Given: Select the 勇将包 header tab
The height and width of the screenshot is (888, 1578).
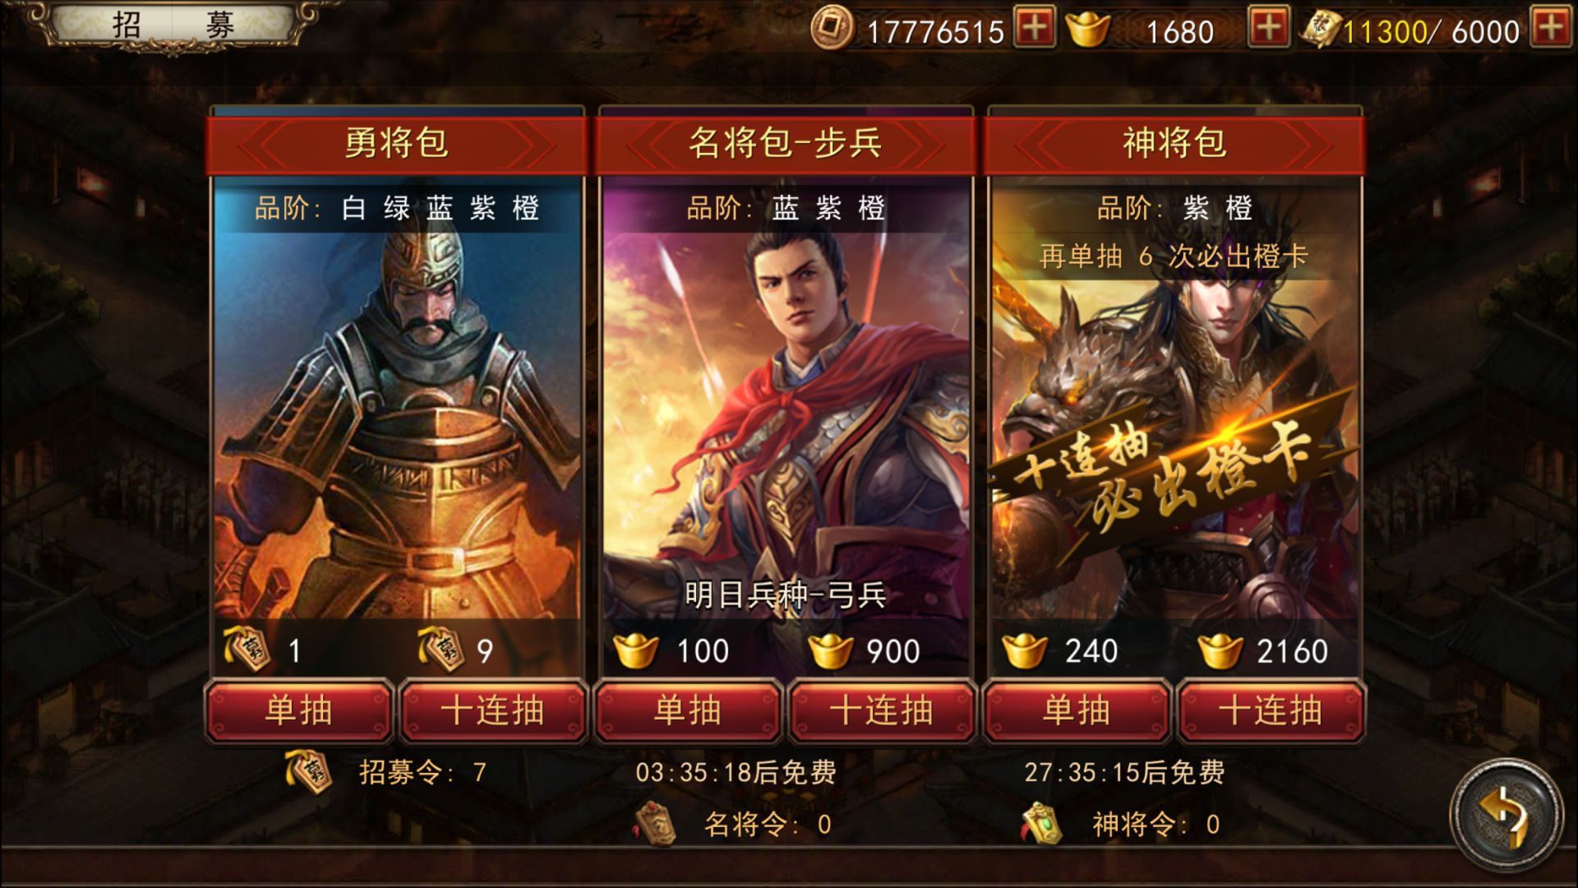Looking at the screenshot, I should 397,144.
